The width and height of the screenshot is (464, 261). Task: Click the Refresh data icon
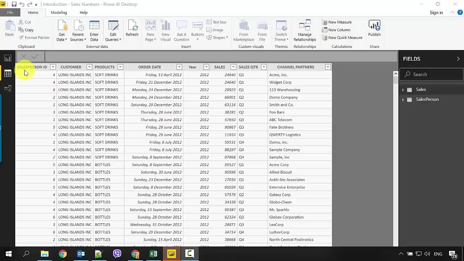[132, 29]
